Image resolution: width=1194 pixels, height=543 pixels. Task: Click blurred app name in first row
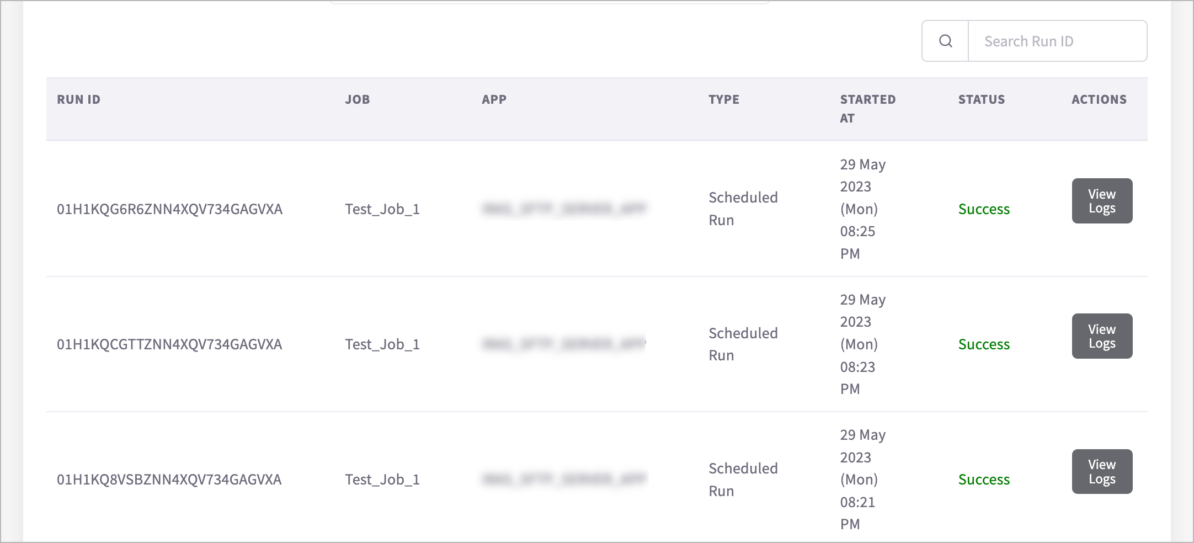tap(564, 209)
